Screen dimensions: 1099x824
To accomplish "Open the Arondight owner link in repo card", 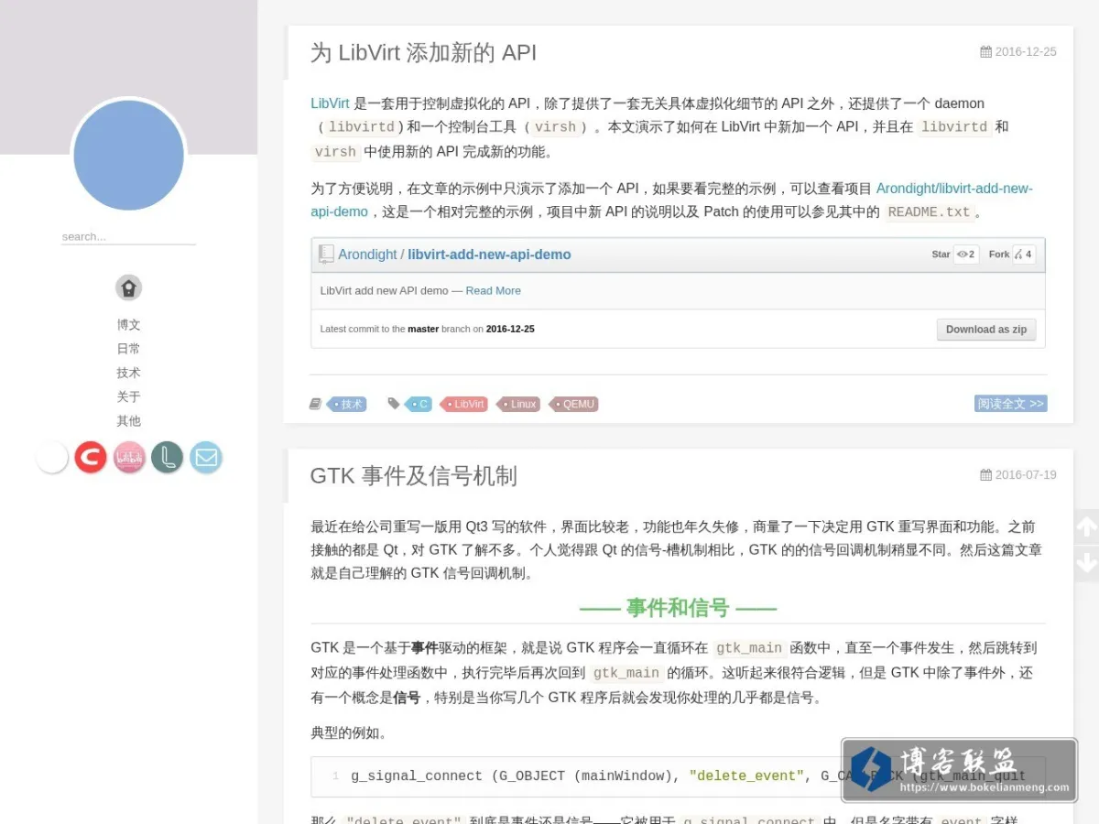I will (367, 255).
